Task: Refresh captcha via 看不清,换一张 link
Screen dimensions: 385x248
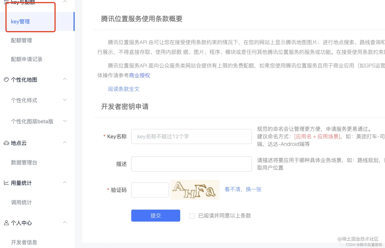Action: tap(243, 189)
